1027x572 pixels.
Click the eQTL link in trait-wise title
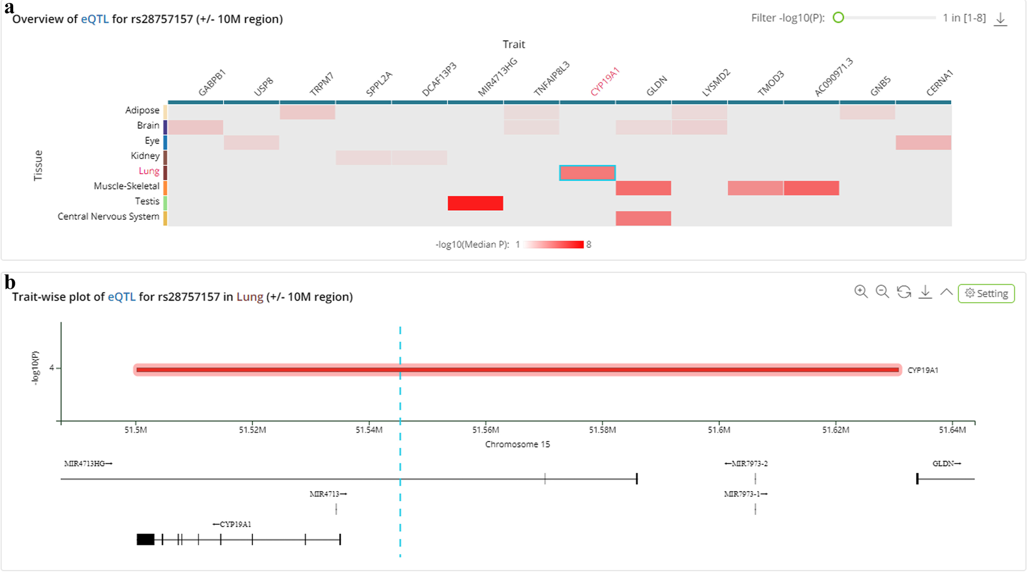[122, 297]
